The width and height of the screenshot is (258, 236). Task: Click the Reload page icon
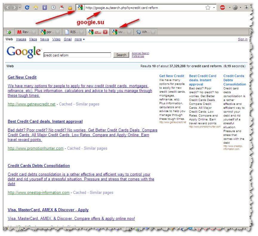point(27,7)
